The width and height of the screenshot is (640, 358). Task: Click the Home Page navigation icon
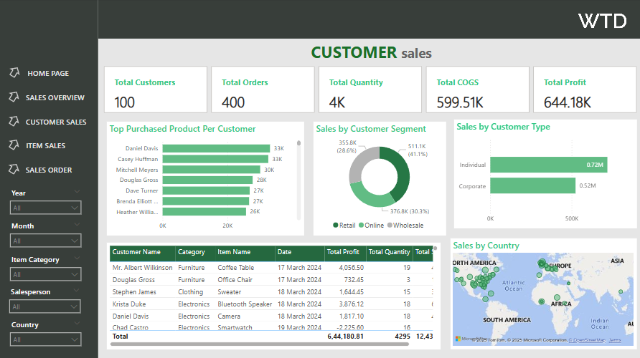(x=14, y=73)
